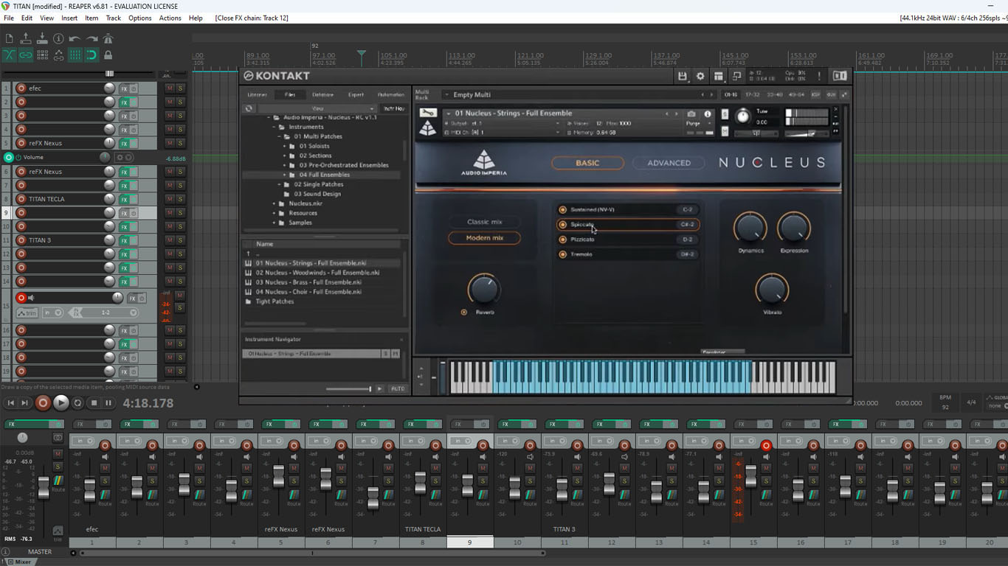The width and height of the screenshot is (1008, 566).
Task: Select the Modern mix button
Action: pyautogui.click(x=485, y=238)
